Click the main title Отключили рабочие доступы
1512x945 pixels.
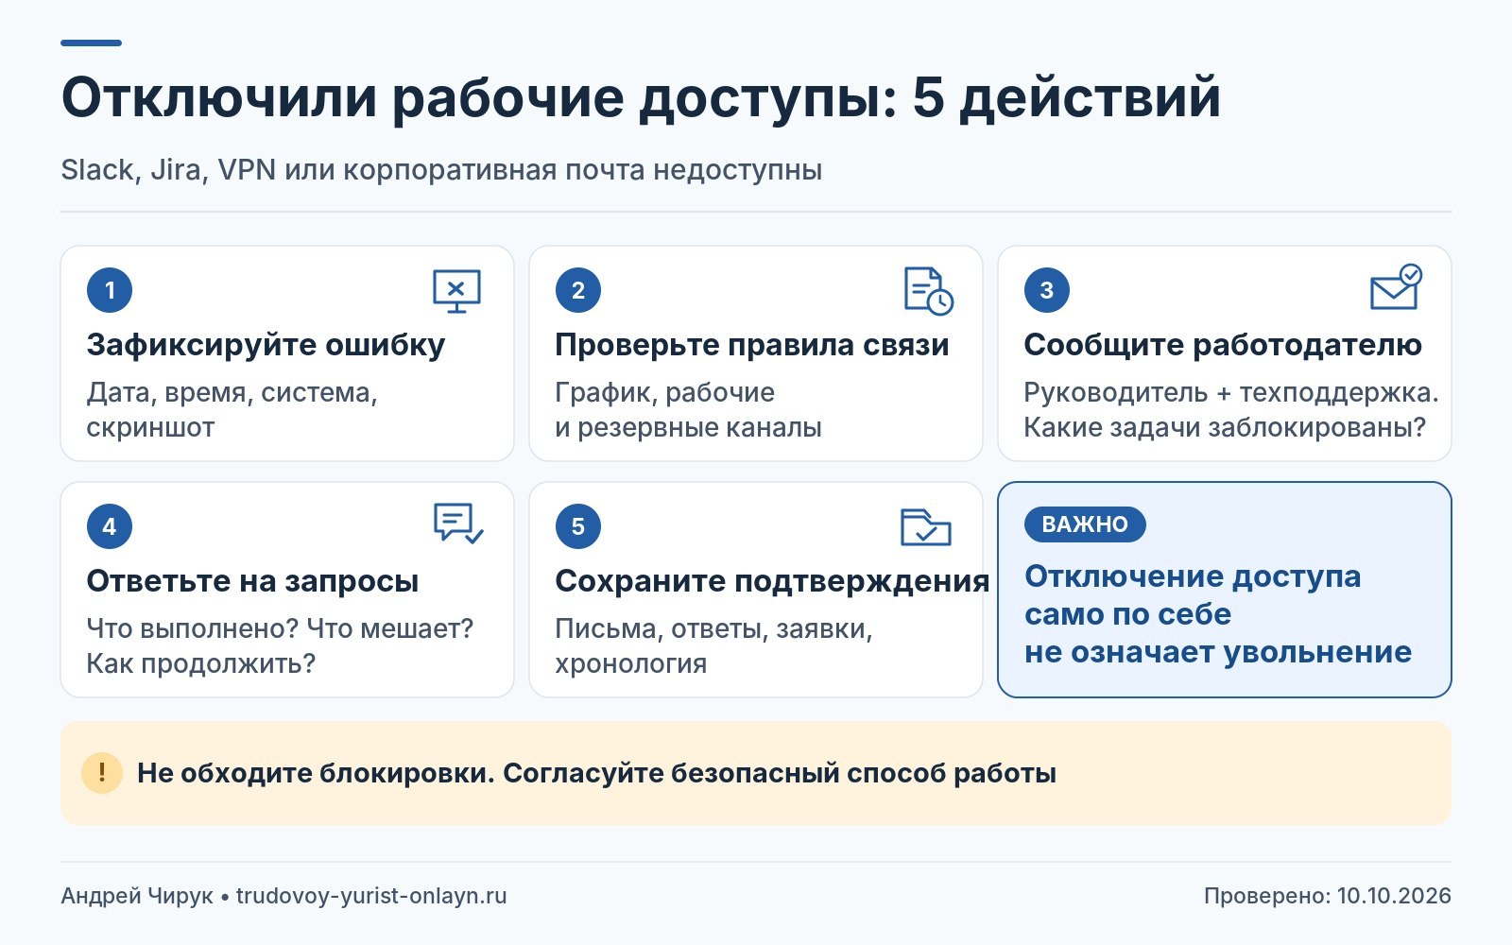click(479, 97)
